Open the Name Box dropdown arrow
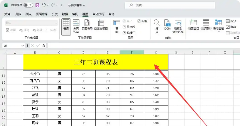Viewport: 240px width, 126px height. [23, 46]
